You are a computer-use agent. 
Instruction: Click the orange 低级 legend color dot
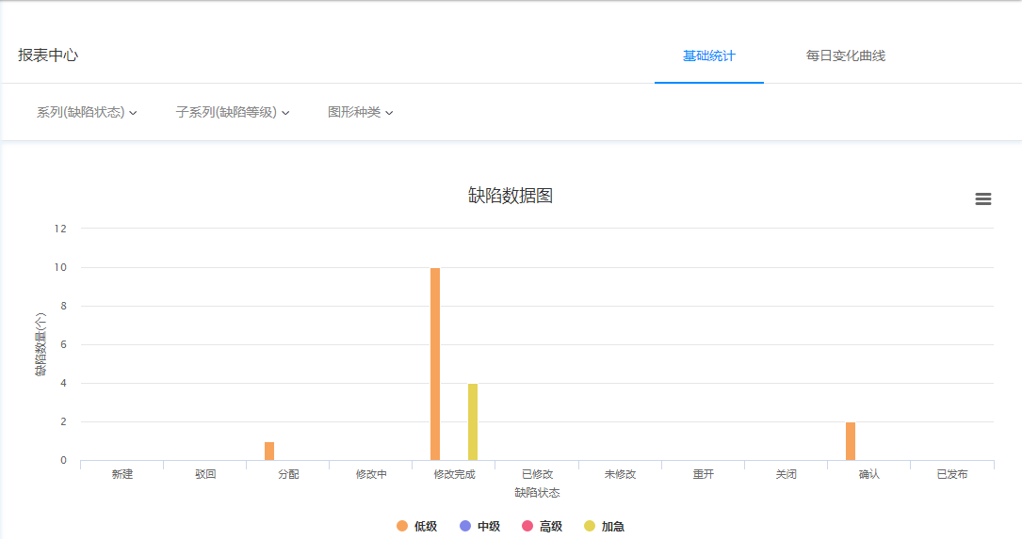(402, 527)
